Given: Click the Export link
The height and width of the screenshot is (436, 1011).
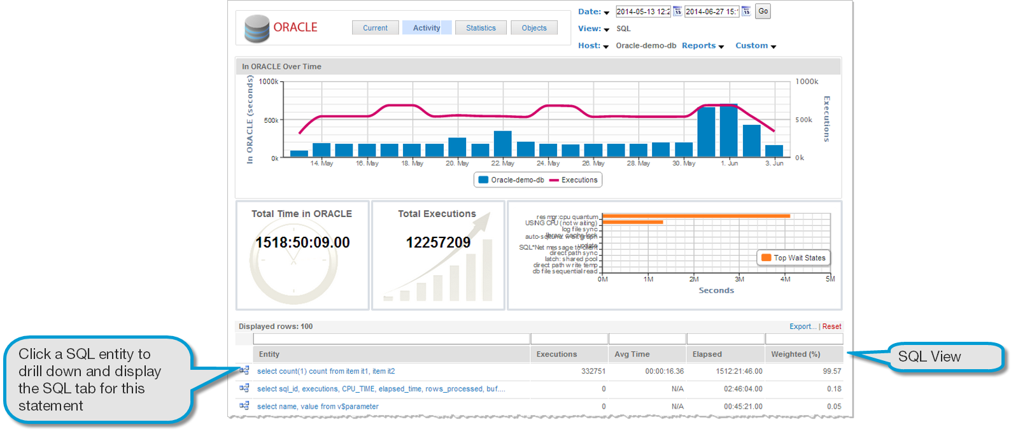Looking at the screenshot, I should point(803,327).
